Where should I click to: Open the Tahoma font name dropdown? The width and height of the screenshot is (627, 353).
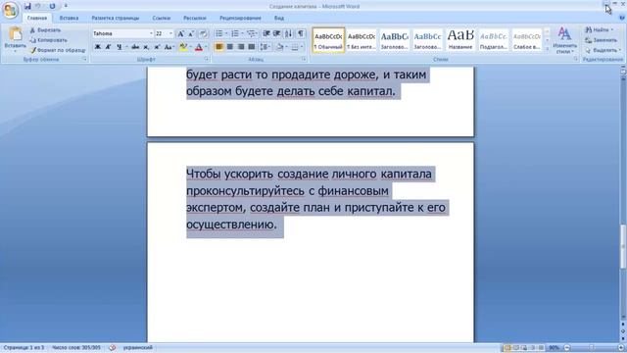click(x=151, y=33)
